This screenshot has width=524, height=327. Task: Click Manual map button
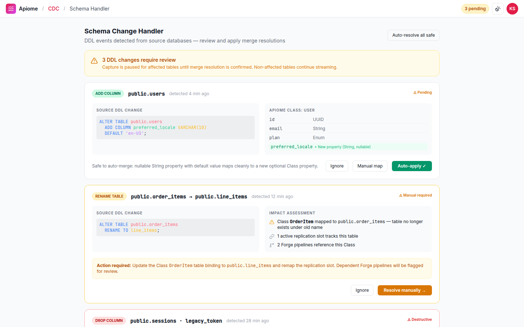370,166
